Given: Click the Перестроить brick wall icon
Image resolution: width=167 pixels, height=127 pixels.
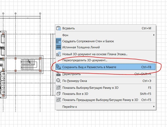Looking at the screenshot, I should (x=58, y=74).
